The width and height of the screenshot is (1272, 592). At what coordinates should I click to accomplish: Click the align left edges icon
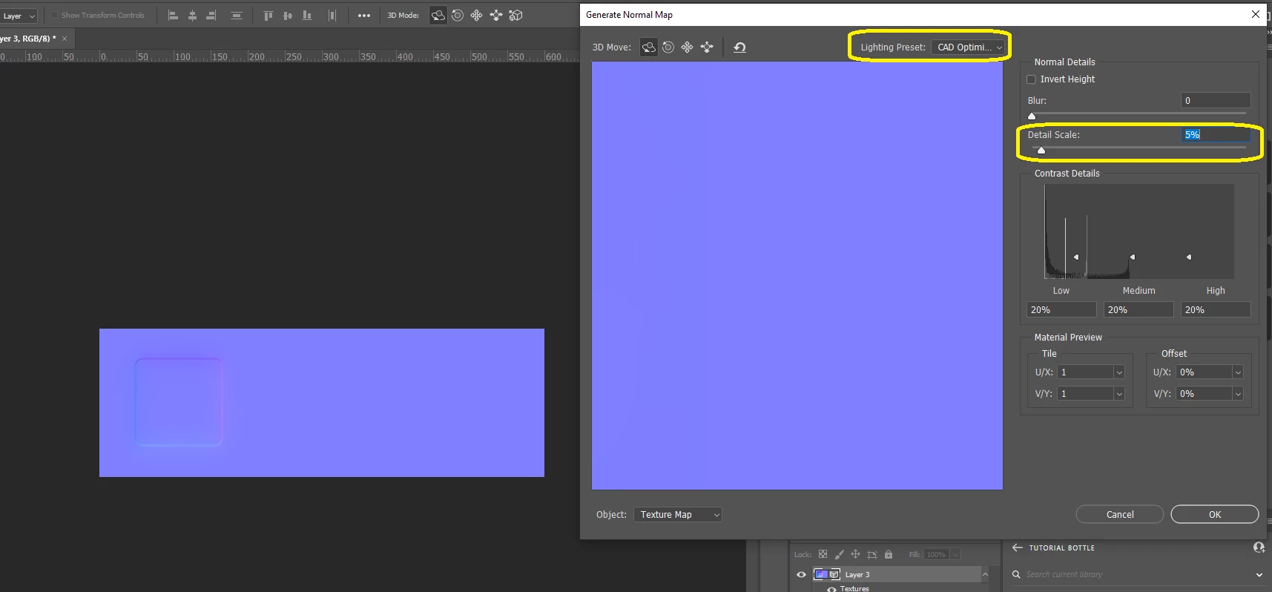pos(173,16)
